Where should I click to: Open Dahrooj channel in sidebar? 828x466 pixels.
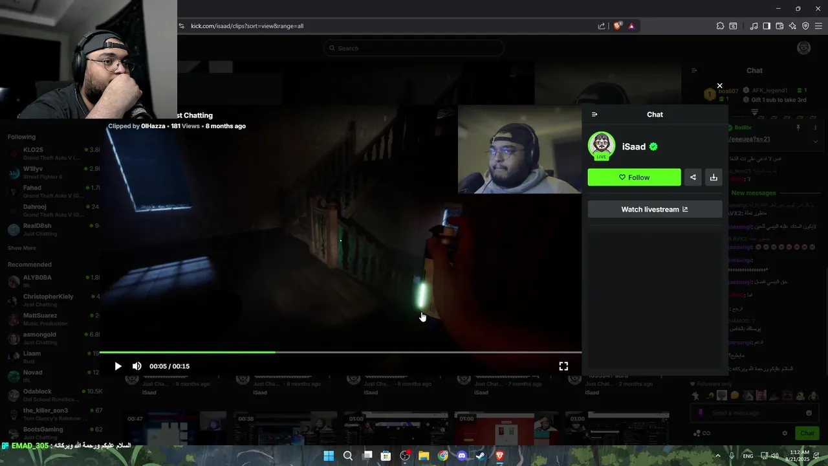52,210
